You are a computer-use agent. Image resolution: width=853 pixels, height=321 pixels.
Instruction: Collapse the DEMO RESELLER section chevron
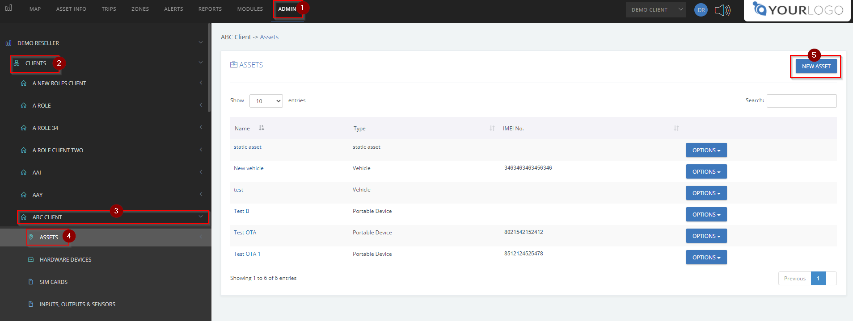(201, 42)
